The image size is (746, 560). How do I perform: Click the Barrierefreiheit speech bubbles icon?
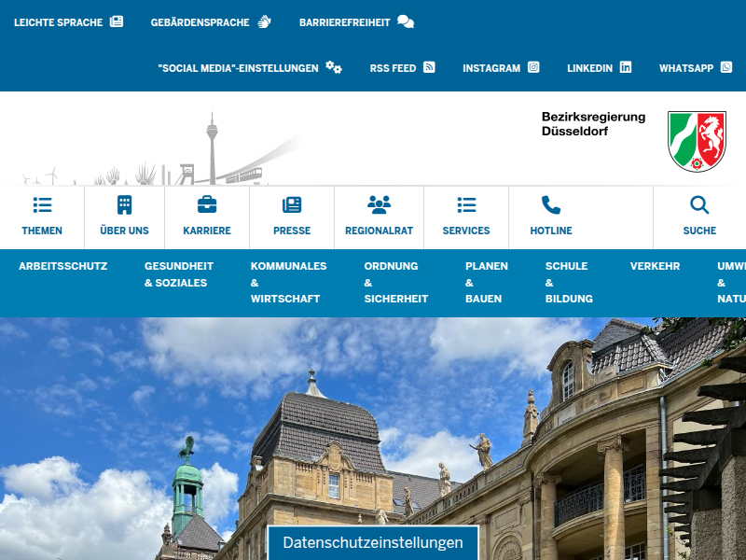click(x=406, y=21)
